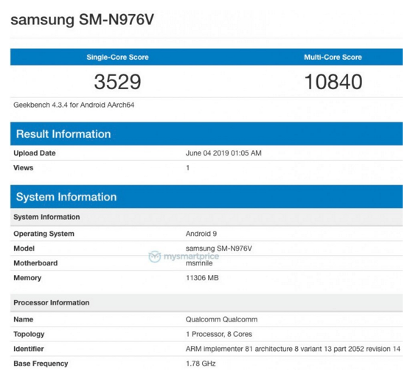Select the Single-Core Score header
Image resolution: width=413 pixels, height=379 pixels.
click(x=117, y=58)
